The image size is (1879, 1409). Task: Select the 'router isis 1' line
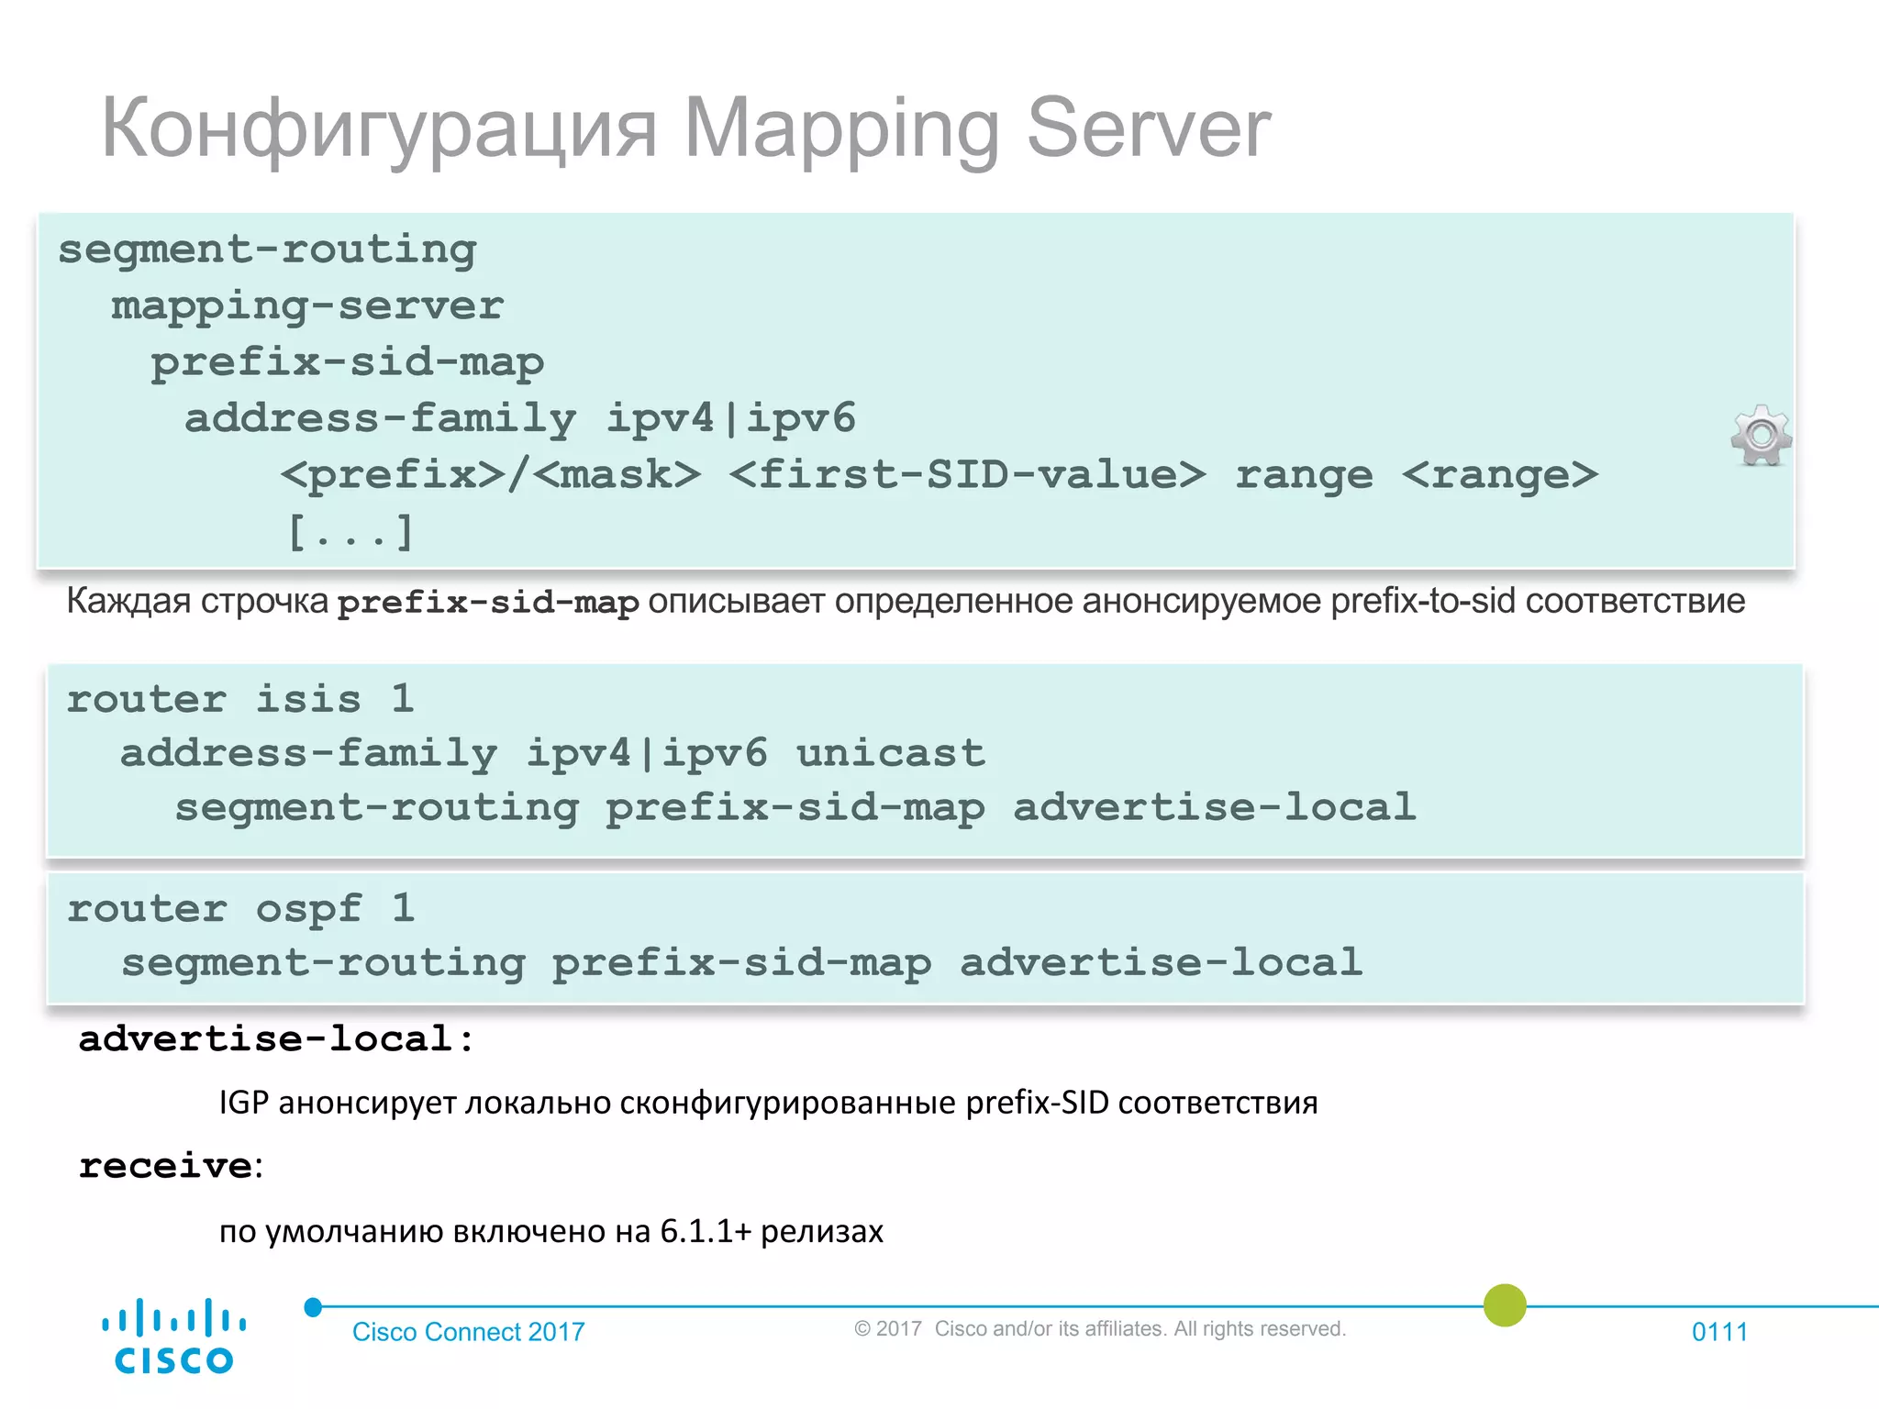coord(240,700)
